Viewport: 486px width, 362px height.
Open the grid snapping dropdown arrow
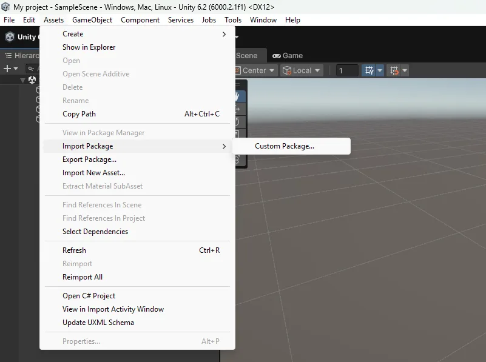(x=404, y=70)
